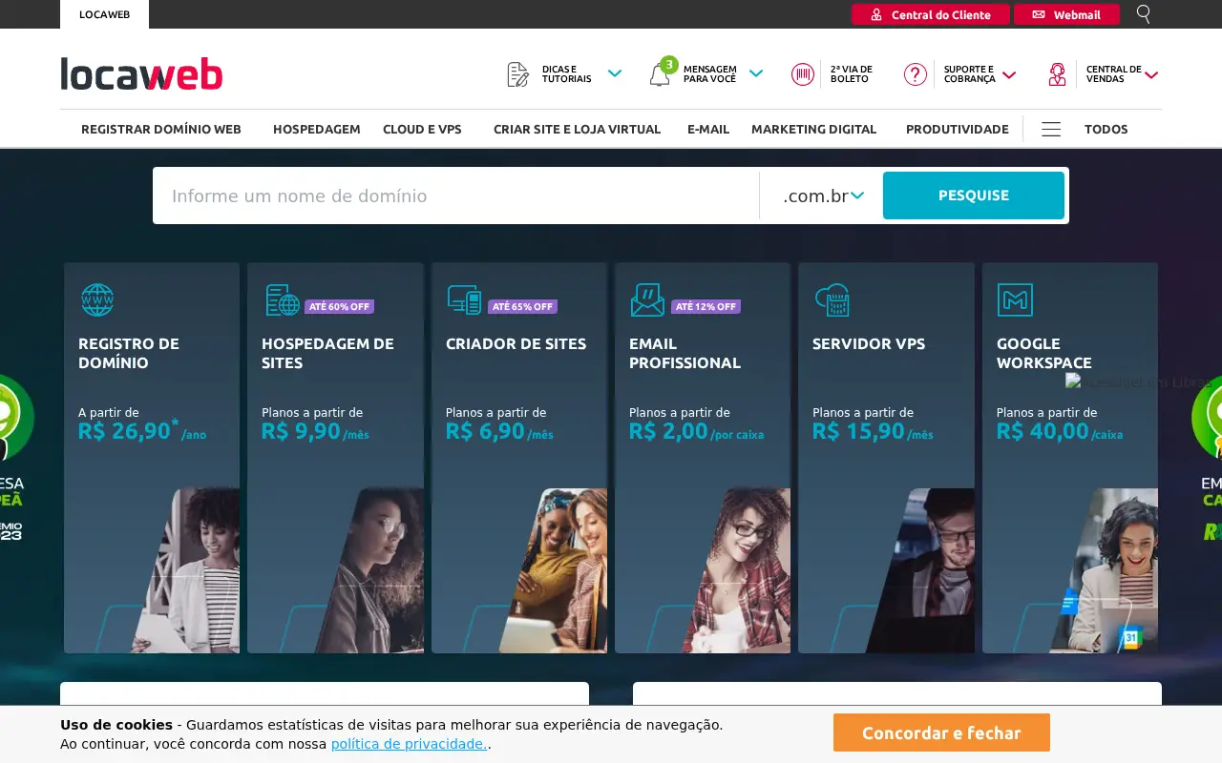Click the Servidor VPS cloud icon
This screenshot has height=763, width=1222.
click(832, 299)
